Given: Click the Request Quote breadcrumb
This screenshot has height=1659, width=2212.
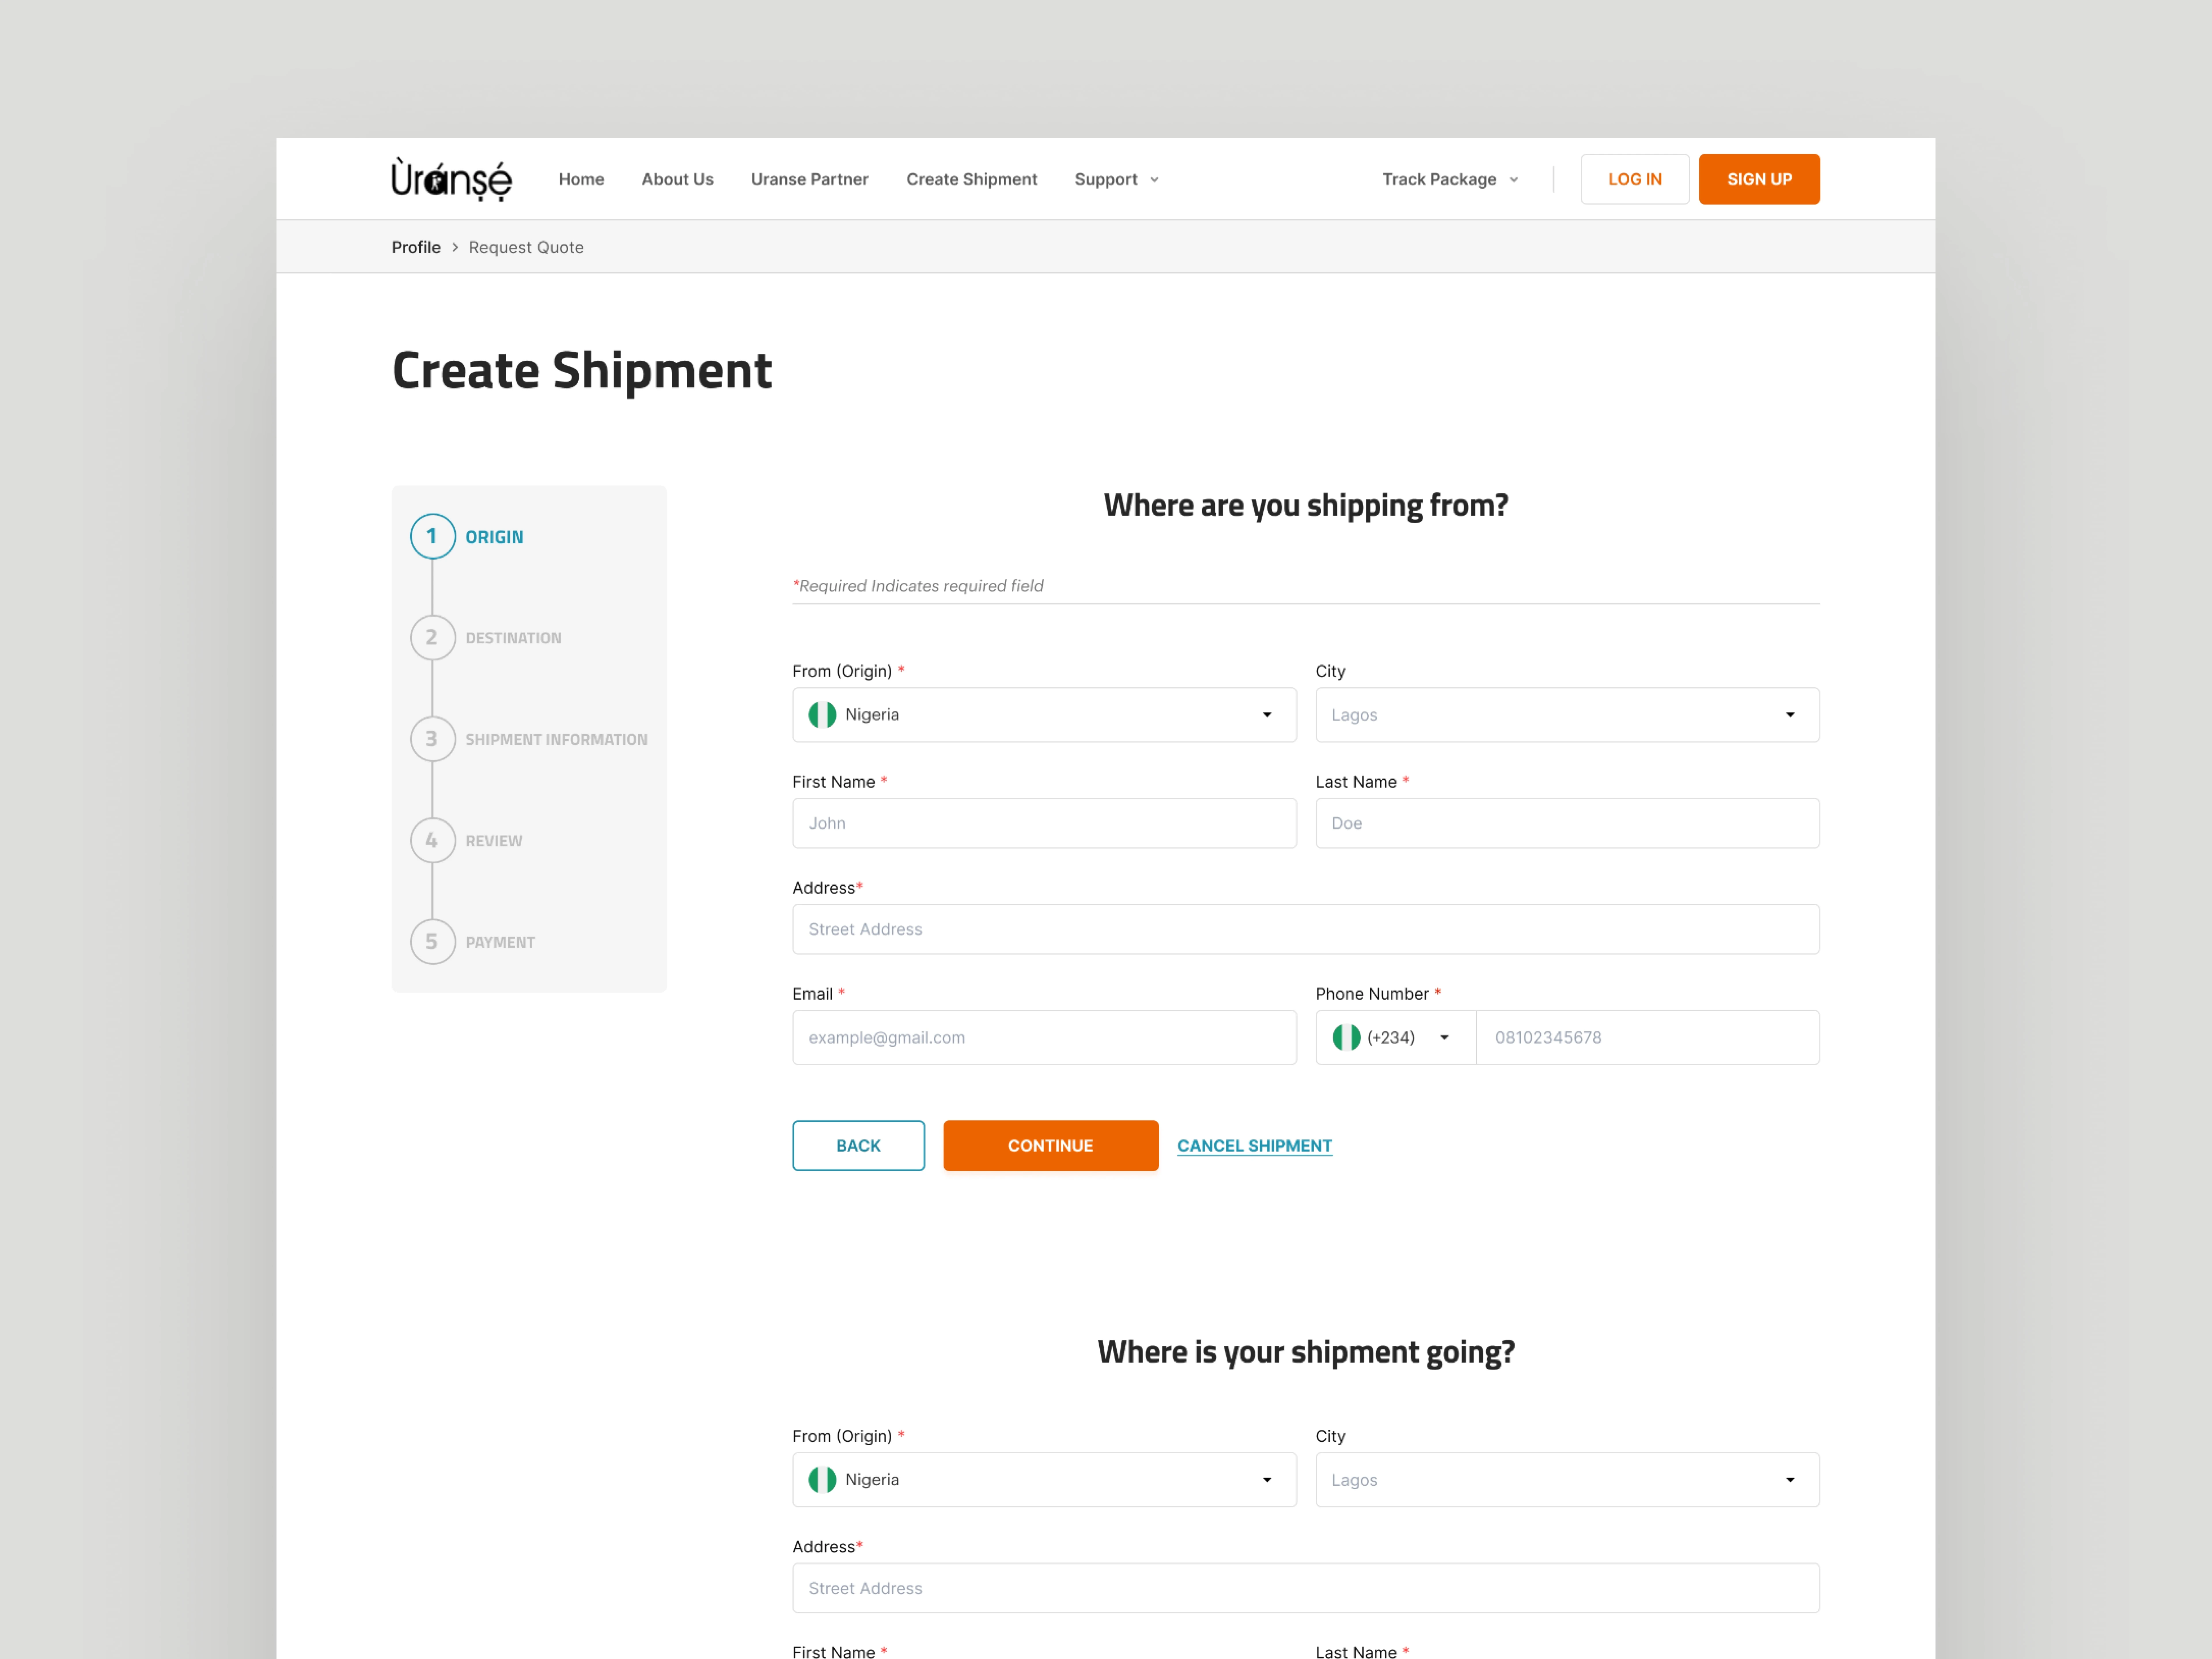Looking at the screenshot, I should pos(526,247).
